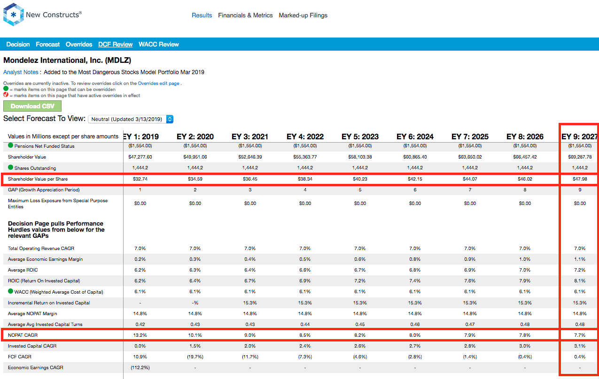Go to the Decision page
Viewport: 599px width, 379px height.
(18, 44)
